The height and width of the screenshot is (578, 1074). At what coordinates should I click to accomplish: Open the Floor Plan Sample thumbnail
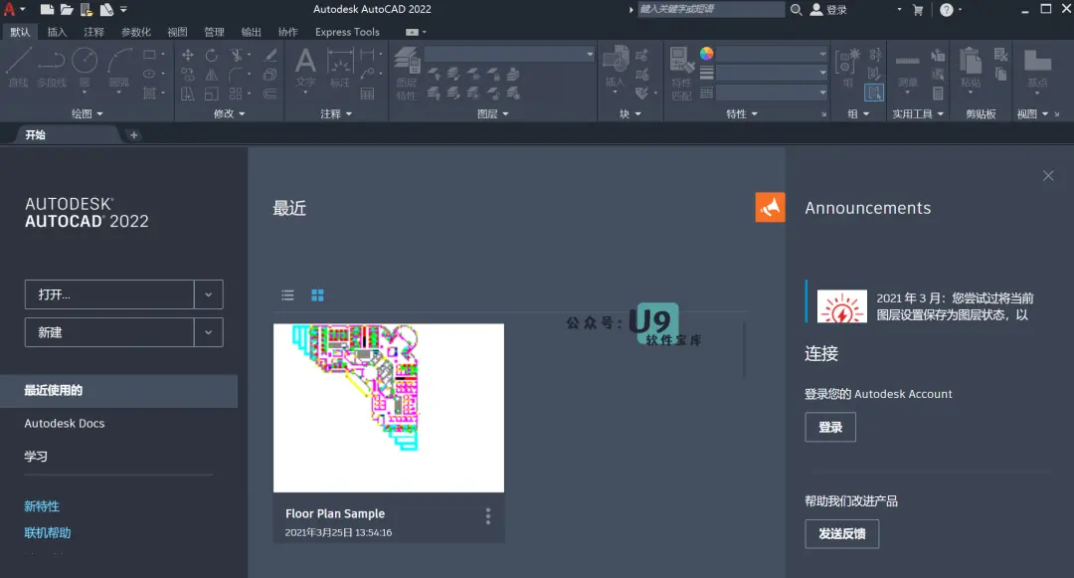pyautogui.click(x=389, y=408)
